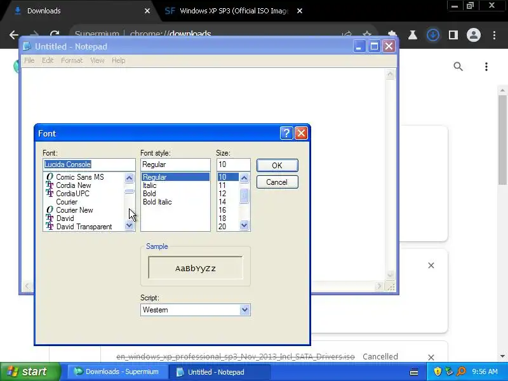Open the Format menu in Notepad
The image size is (508, 381).
click(72, 60)
